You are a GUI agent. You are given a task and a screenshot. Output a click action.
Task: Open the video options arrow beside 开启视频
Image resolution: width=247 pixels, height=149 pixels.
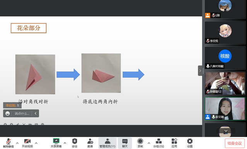point(36,143)
